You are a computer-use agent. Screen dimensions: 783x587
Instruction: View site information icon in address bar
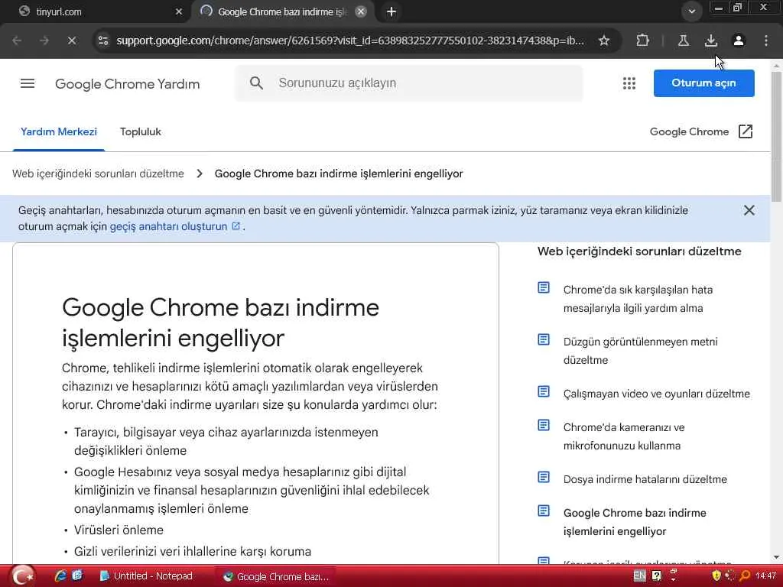[x=103, y=41]
